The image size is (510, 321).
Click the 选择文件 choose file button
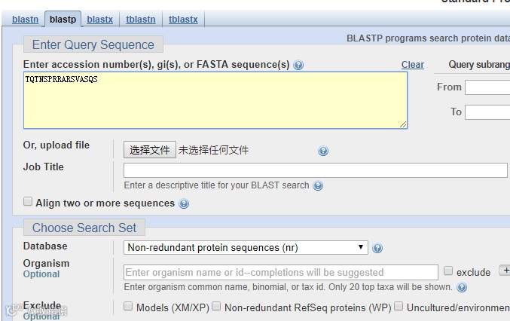(150, 150)
